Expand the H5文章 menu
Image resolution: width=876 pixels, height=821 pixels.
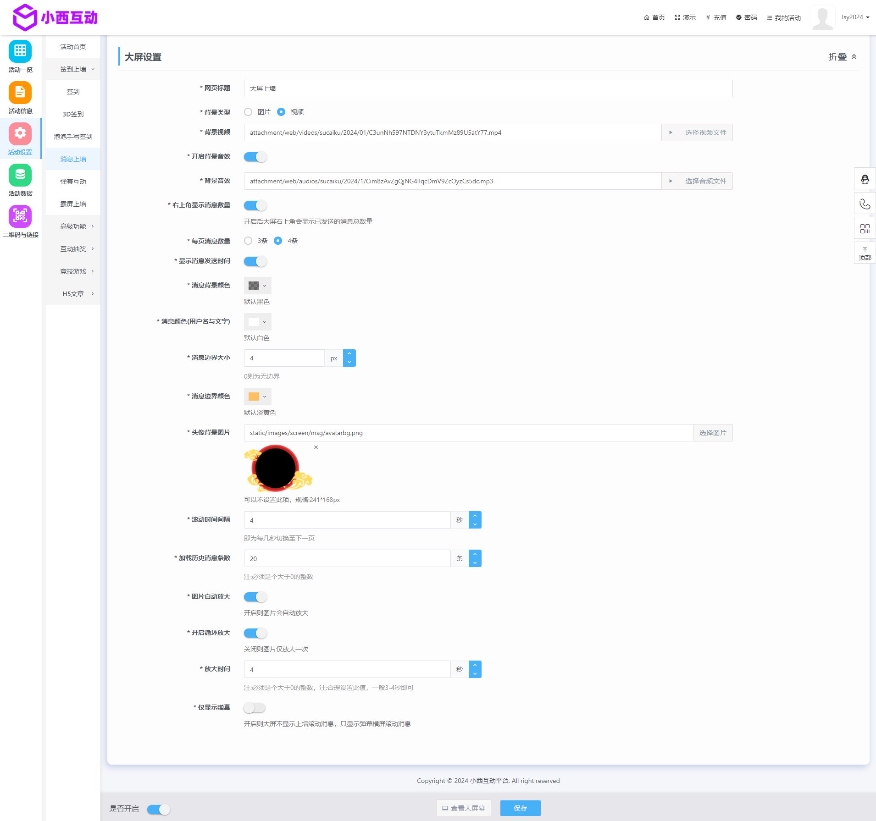73,294
